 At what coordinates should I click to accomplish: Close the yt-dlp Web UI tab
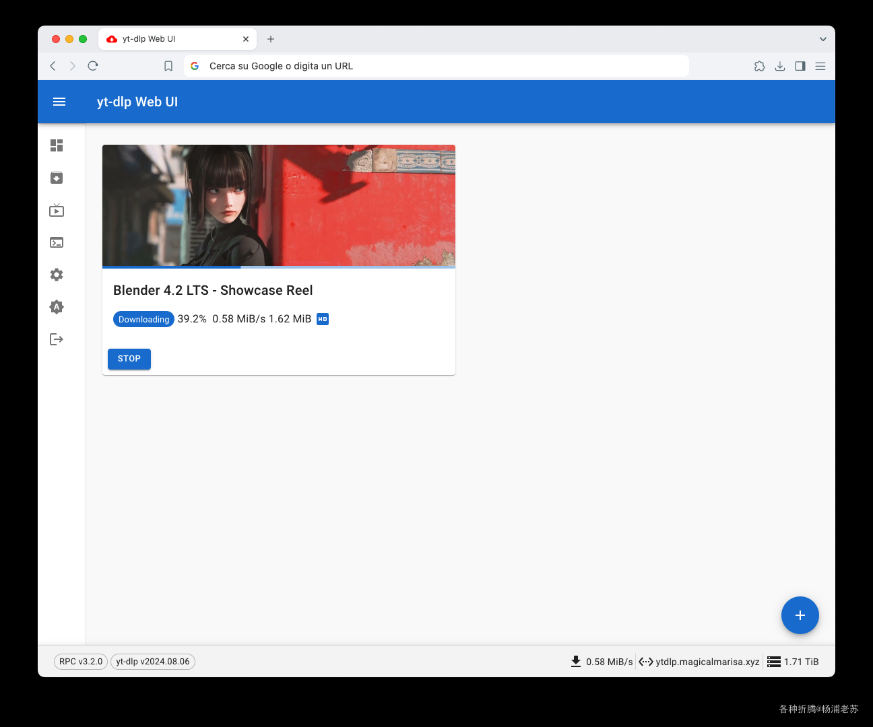tap(246, 39)
